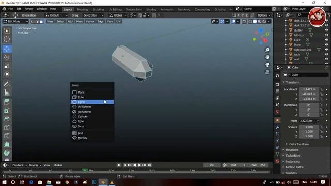Switch to edge select mode
The image size is (331, 186).
coord(37,22)
